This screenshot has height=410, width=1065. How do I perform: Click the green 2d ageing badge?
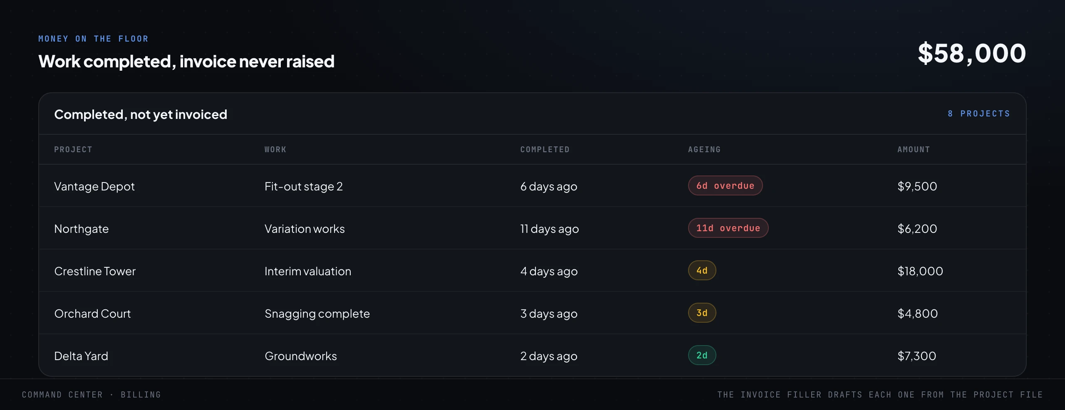[x=702, y=355]
